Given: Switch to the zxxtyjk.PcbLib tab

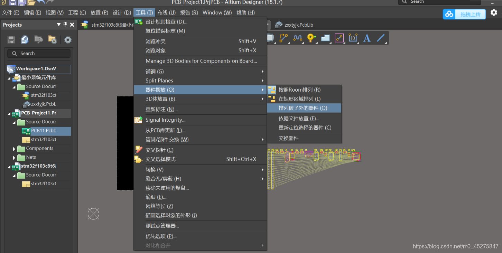Looking at the screenshot, I should click(x=294, y=25).
